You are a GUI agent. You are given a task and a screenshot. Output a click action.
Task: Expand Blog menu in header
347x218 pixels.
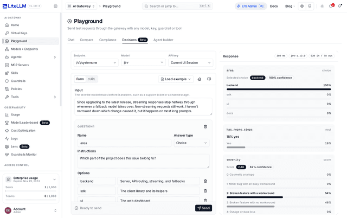point(290,6)
